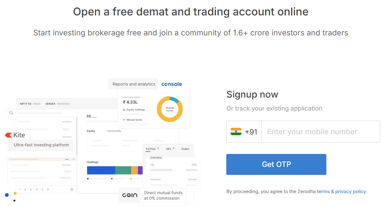Select the blue carousel dot indicator
Screen dimensions: 383x206
(7, 195)
